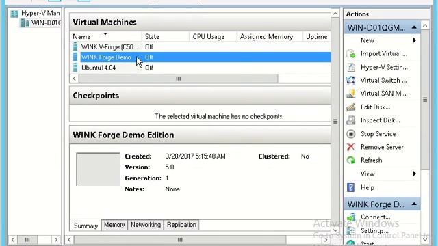The height and width of the screenshot is (246, 438).
Task: Switch to the Replication tab
Action: tap(181, 225)
